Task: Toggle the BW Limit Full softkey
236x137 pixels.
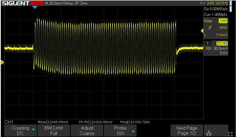Action: [54, 130]
